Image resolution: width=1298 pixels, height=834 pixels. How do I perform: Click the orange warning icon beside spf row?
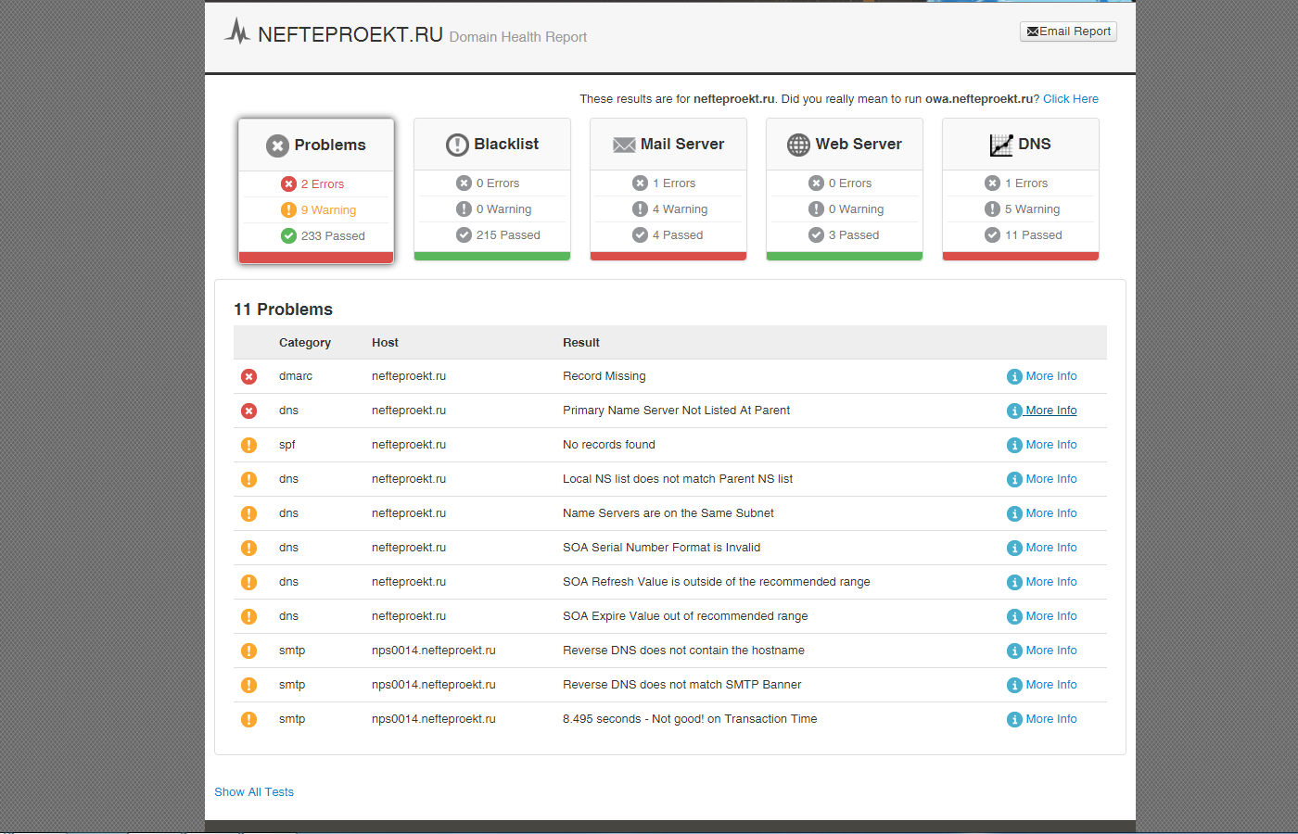[x=248, y=445]
